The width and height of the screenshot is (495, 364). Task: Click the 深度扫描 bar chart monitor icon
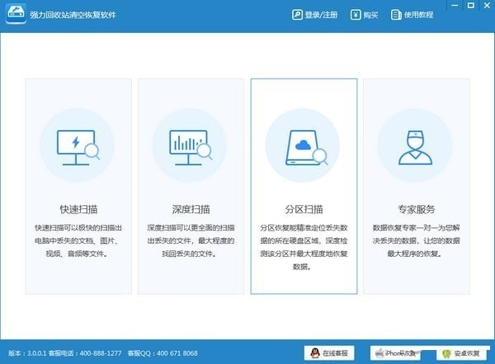click(x=191, y=147)
